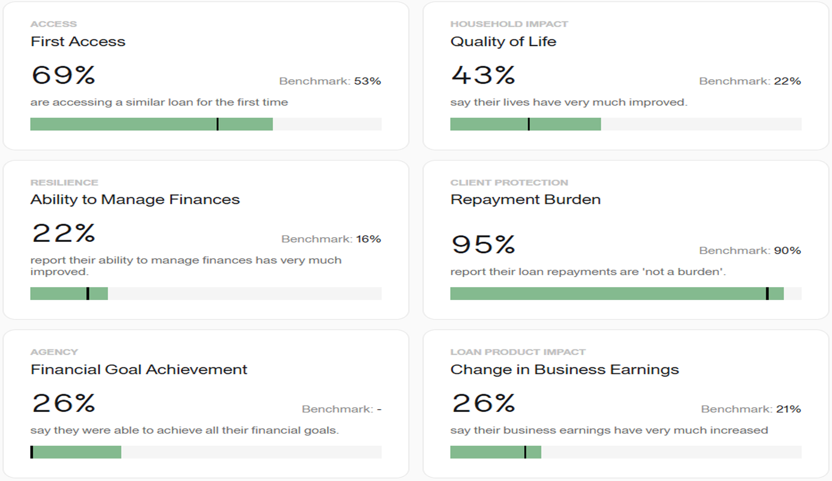Click the CLIENT PROTECTION category label
Screen dimensions: 832x481
(x=509, y=183)
